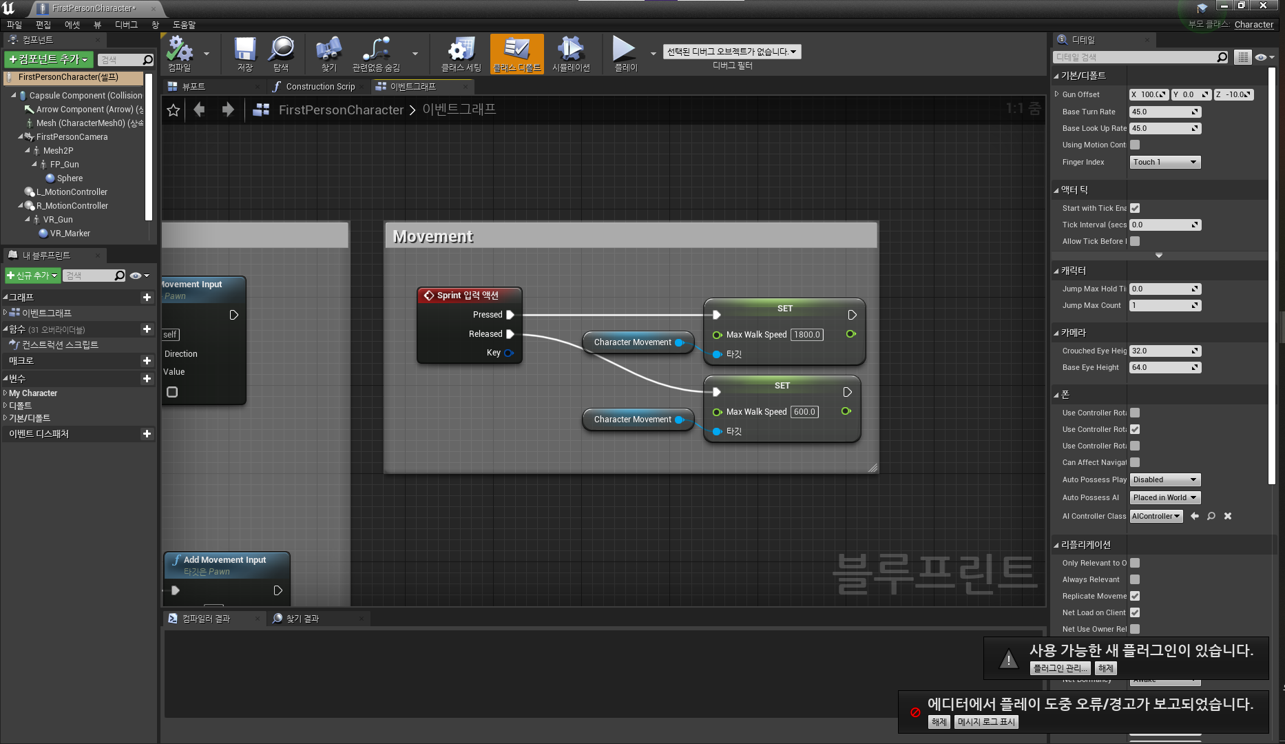The height and width of the screenshot is (744, 1285).
Task: Click the property matrix grid icon in Details
Action: pos(1243,57)
